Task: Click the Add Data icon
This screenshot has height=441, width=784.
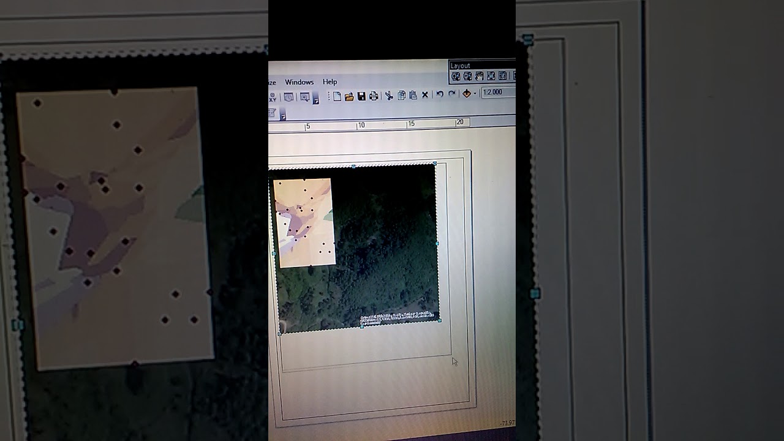Action: pyautogui.click(x=467, y=94)
